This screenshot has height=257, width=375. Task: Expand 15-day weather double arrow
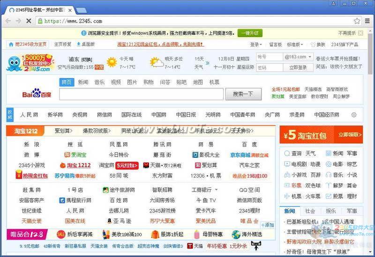207,63
